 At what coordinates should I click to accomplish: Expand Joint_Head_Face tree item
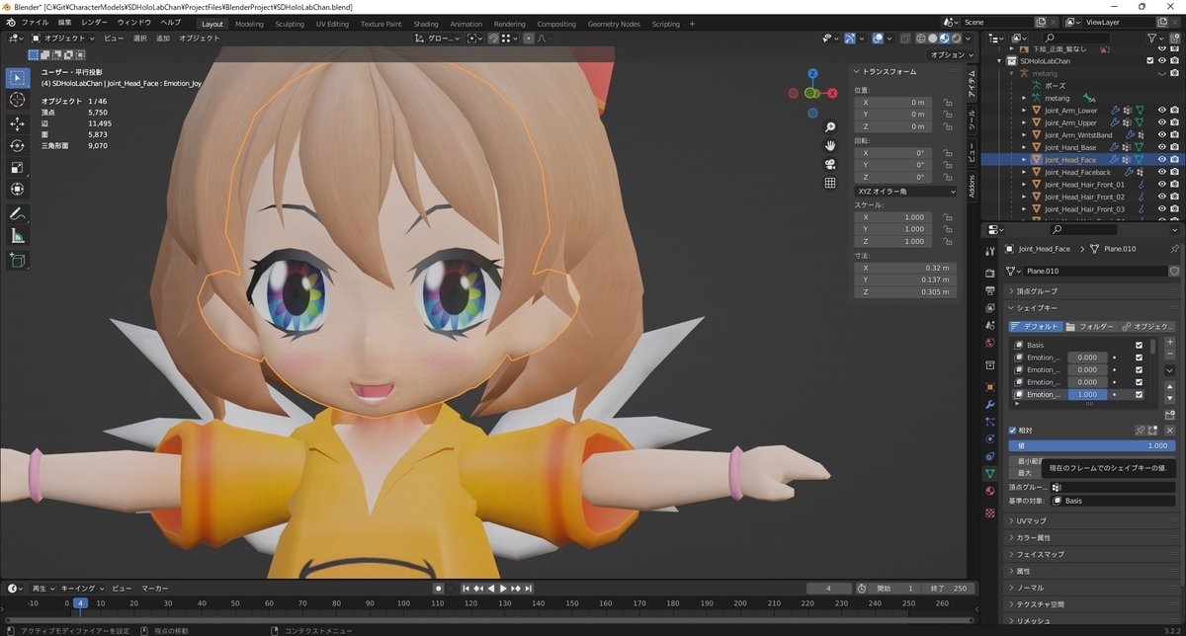coord(1024,160)
